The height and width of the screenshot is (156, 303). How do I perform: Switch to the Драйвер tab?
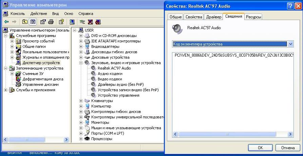tap(214, 17)
